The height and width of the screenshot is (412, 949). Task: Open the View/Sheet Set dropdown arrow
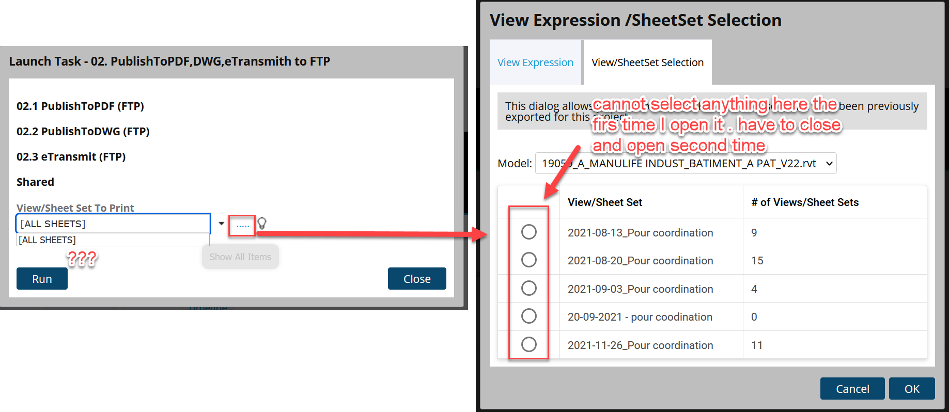click(221, 224)
